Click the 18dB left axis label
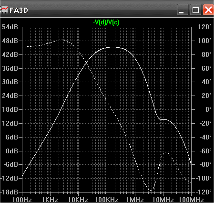This screenshot has width=214, height=203. pos(10,109)
